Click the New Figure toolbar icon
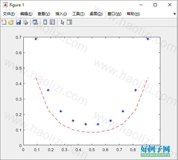 point(4,22)
